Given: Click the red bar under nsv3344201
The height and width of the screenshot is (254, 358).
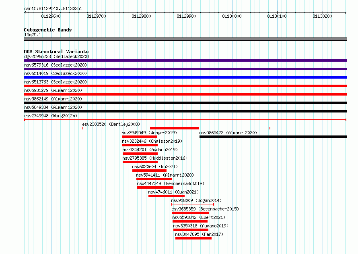Looking at the screenshot, I should click(x=140, y=154).
